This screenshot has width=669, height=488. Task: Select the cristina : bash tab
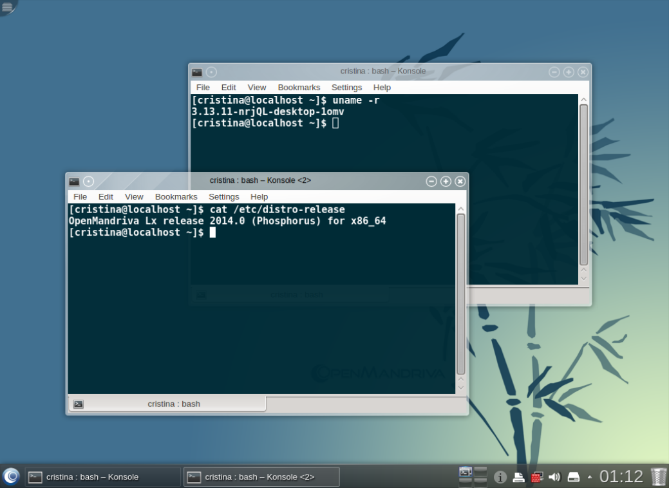click(x=165, y=404)
